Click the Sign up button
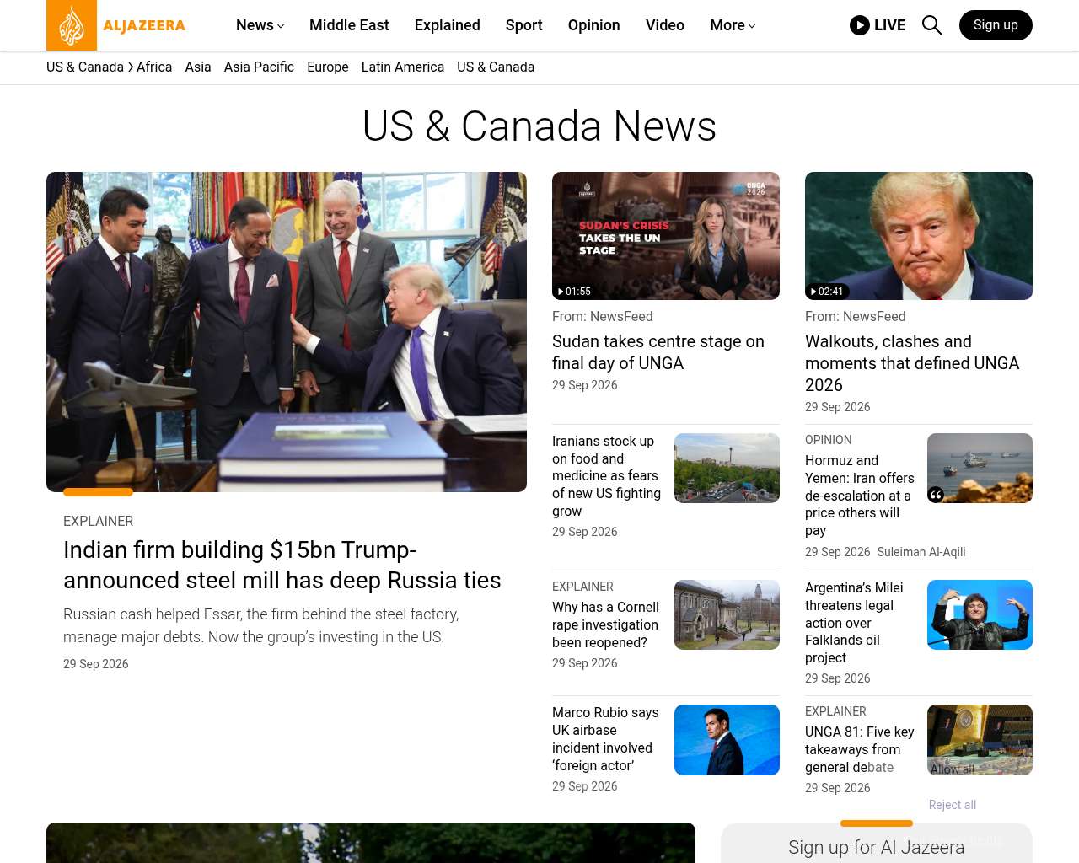This screenshot has width=1079, height=863. click(x=996, y=25)
